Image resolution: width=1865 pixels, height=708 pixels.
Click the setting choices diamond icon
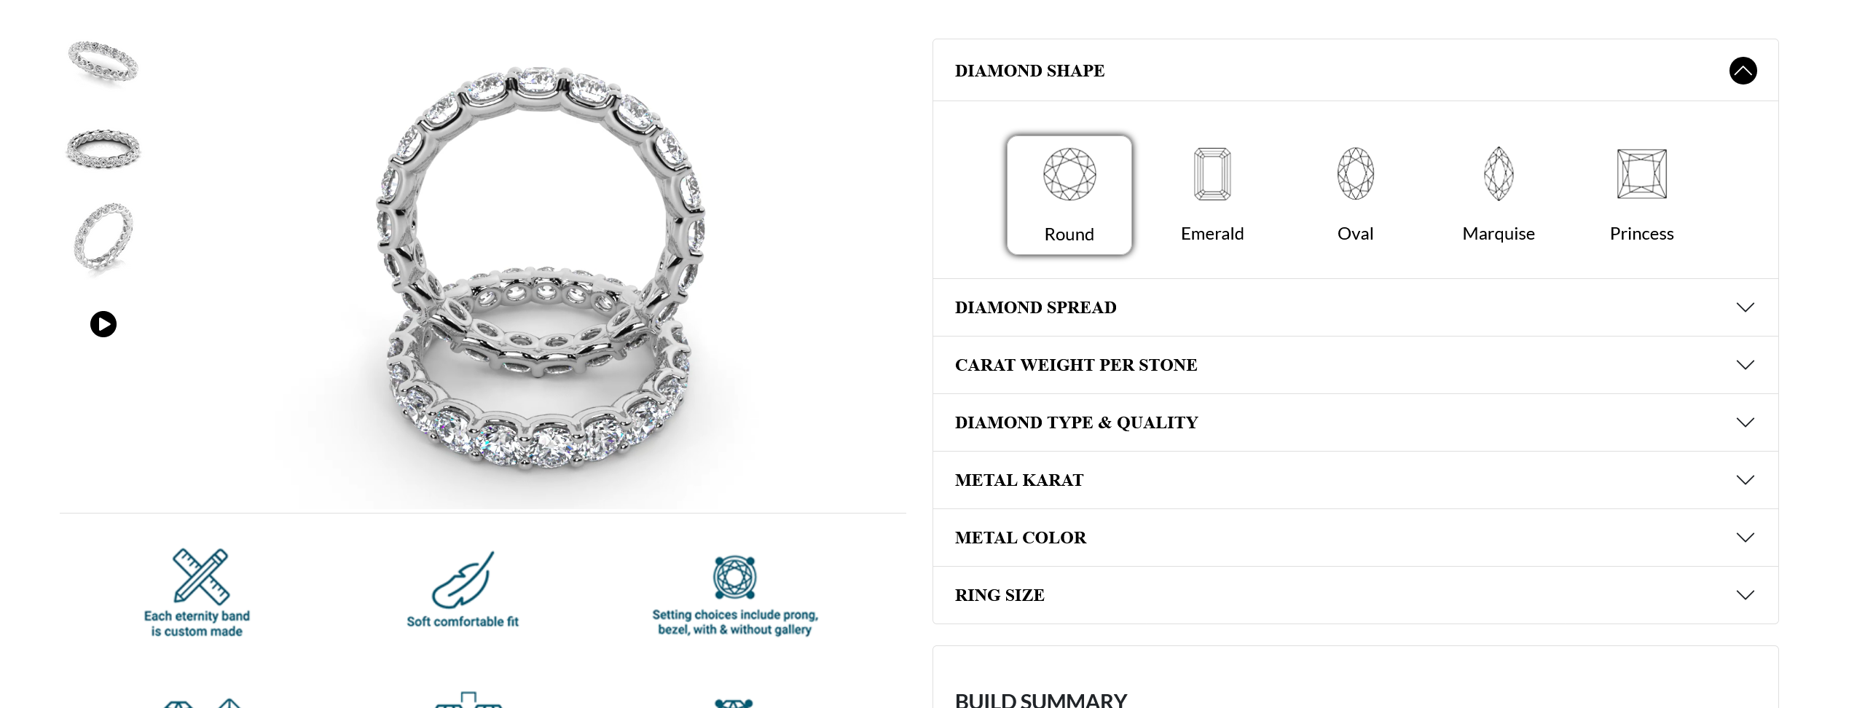coord(734,578)
